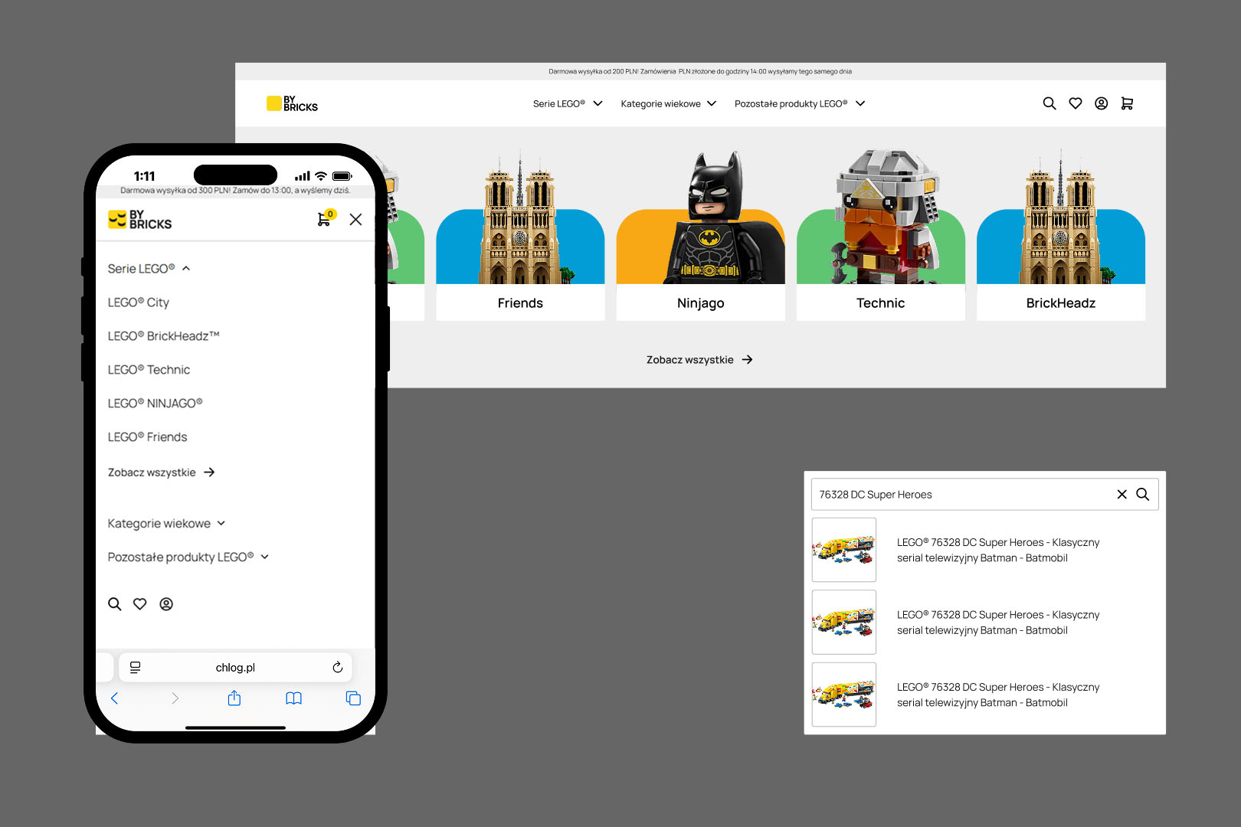Go forward in mobile Safari

click(x=175, y=698)
